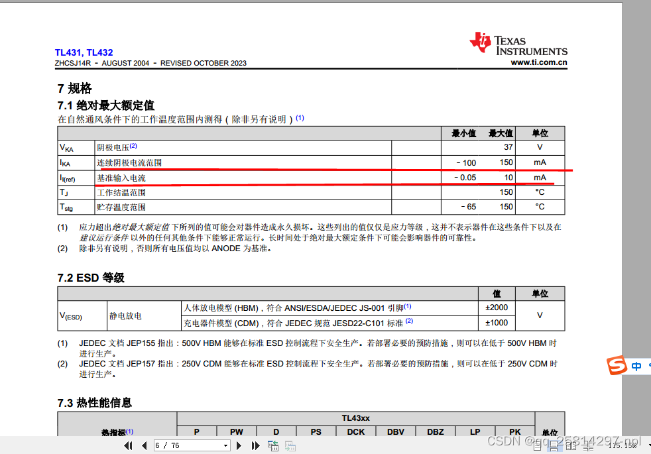The image size is (651, 454).
Task: Click the previous view icon
Action: tap(273, 445)
